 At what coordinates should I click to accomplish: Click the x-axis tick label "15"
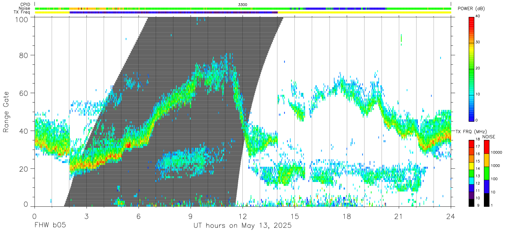(x=295, y=216)
